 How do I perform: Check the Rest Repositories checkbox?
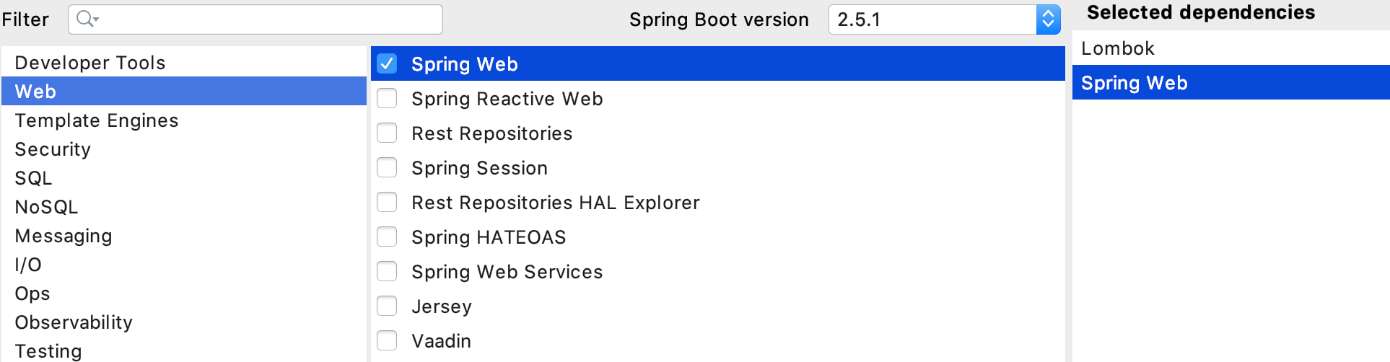388,133
